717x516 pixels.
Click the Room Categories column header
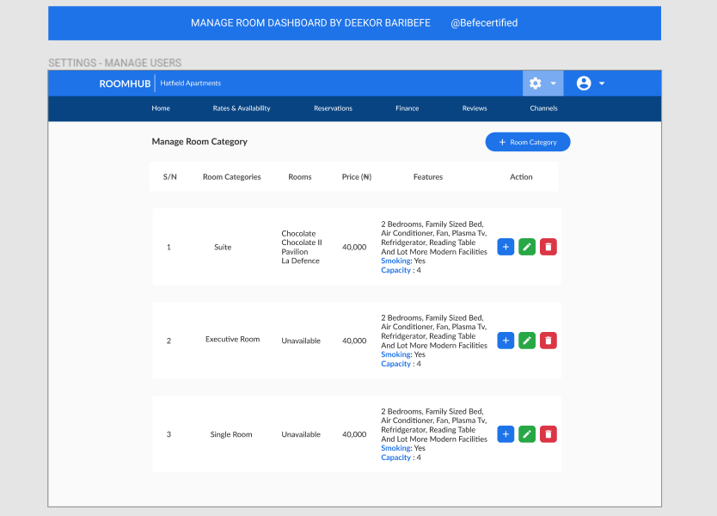point(232,177)
